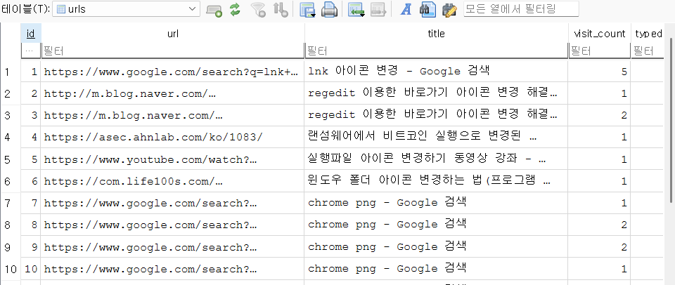Viewport: 675px width, 285px height.
Task: Select the visit_count cell in row 8
Action: [599, 225]
